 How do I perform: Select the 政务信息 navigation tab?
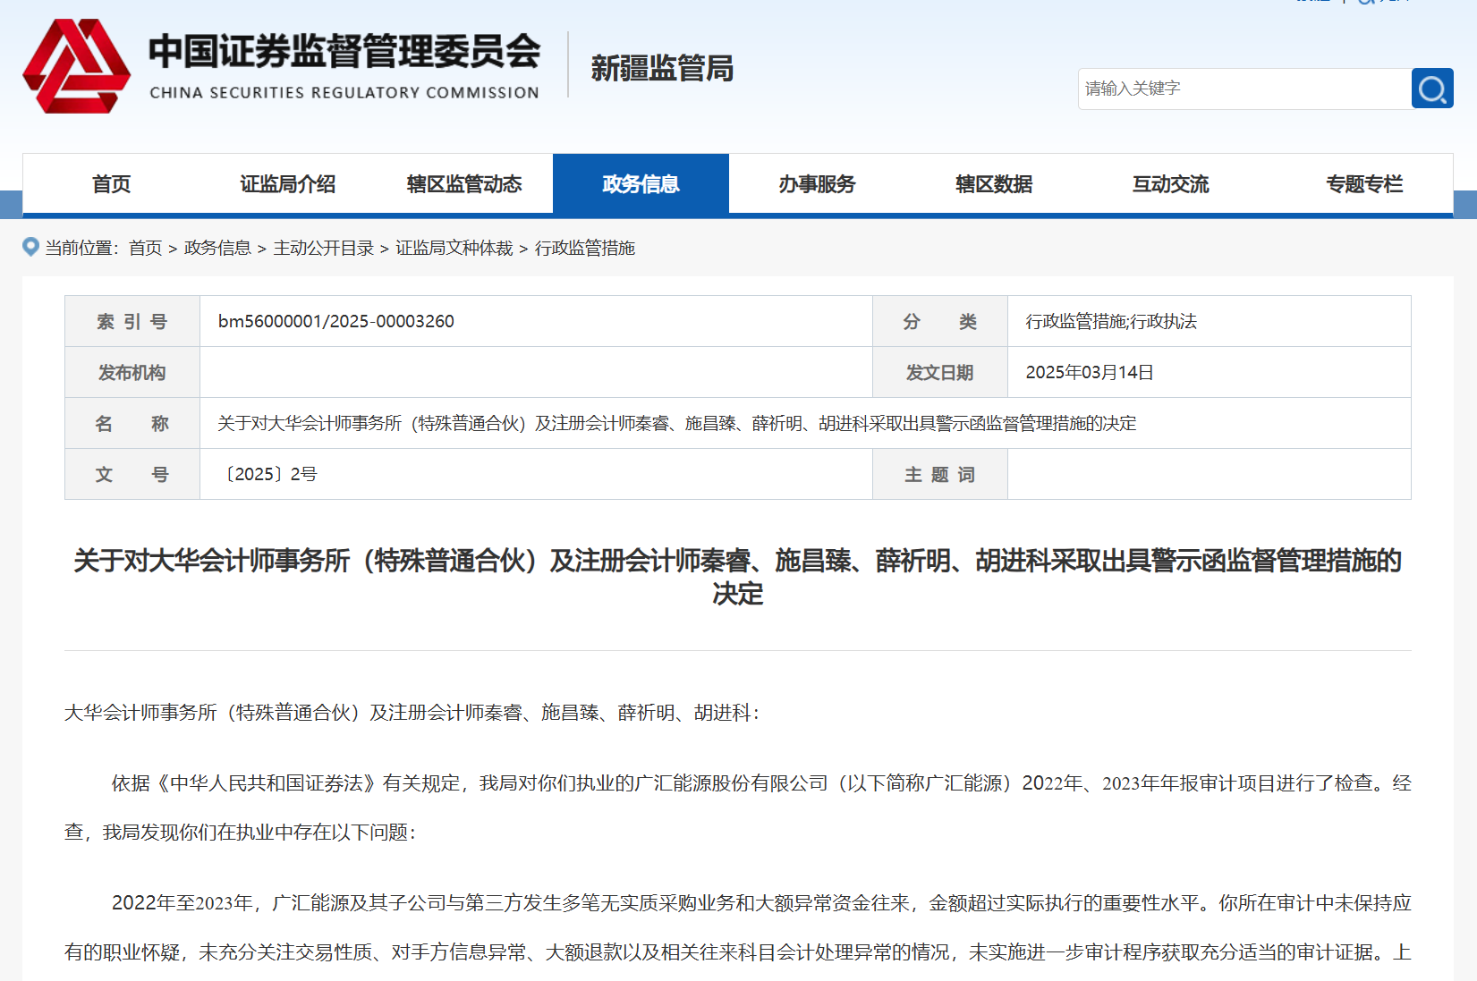pos(641,184)
